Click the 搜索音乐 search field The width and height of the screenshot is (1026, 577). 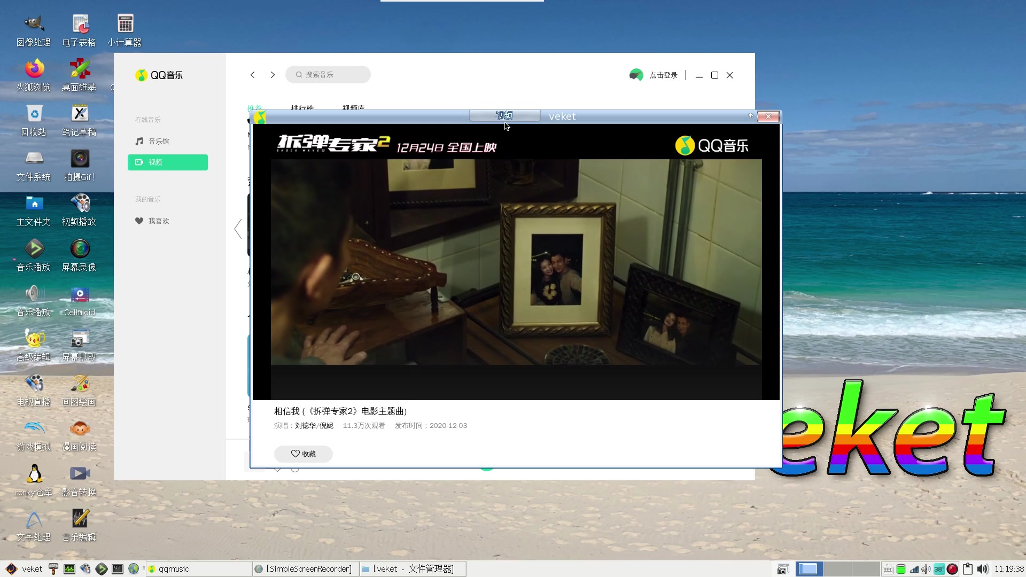[328, 74]
